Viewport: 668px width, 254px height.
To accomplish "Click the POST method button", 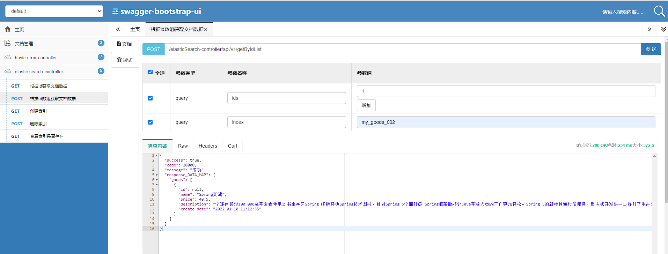I will 154,49.
